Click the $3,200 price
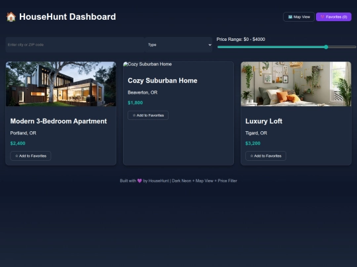Image resolution: width=357 pixels, height=267 pixels. point(253,143)
